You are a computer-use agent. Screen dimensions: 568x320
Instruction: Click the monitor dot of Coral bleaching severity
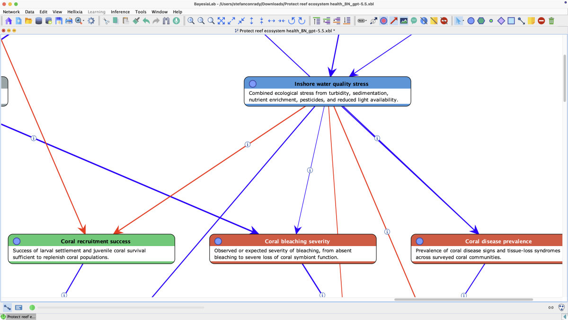pyautogui.click(x=218, y=241)
